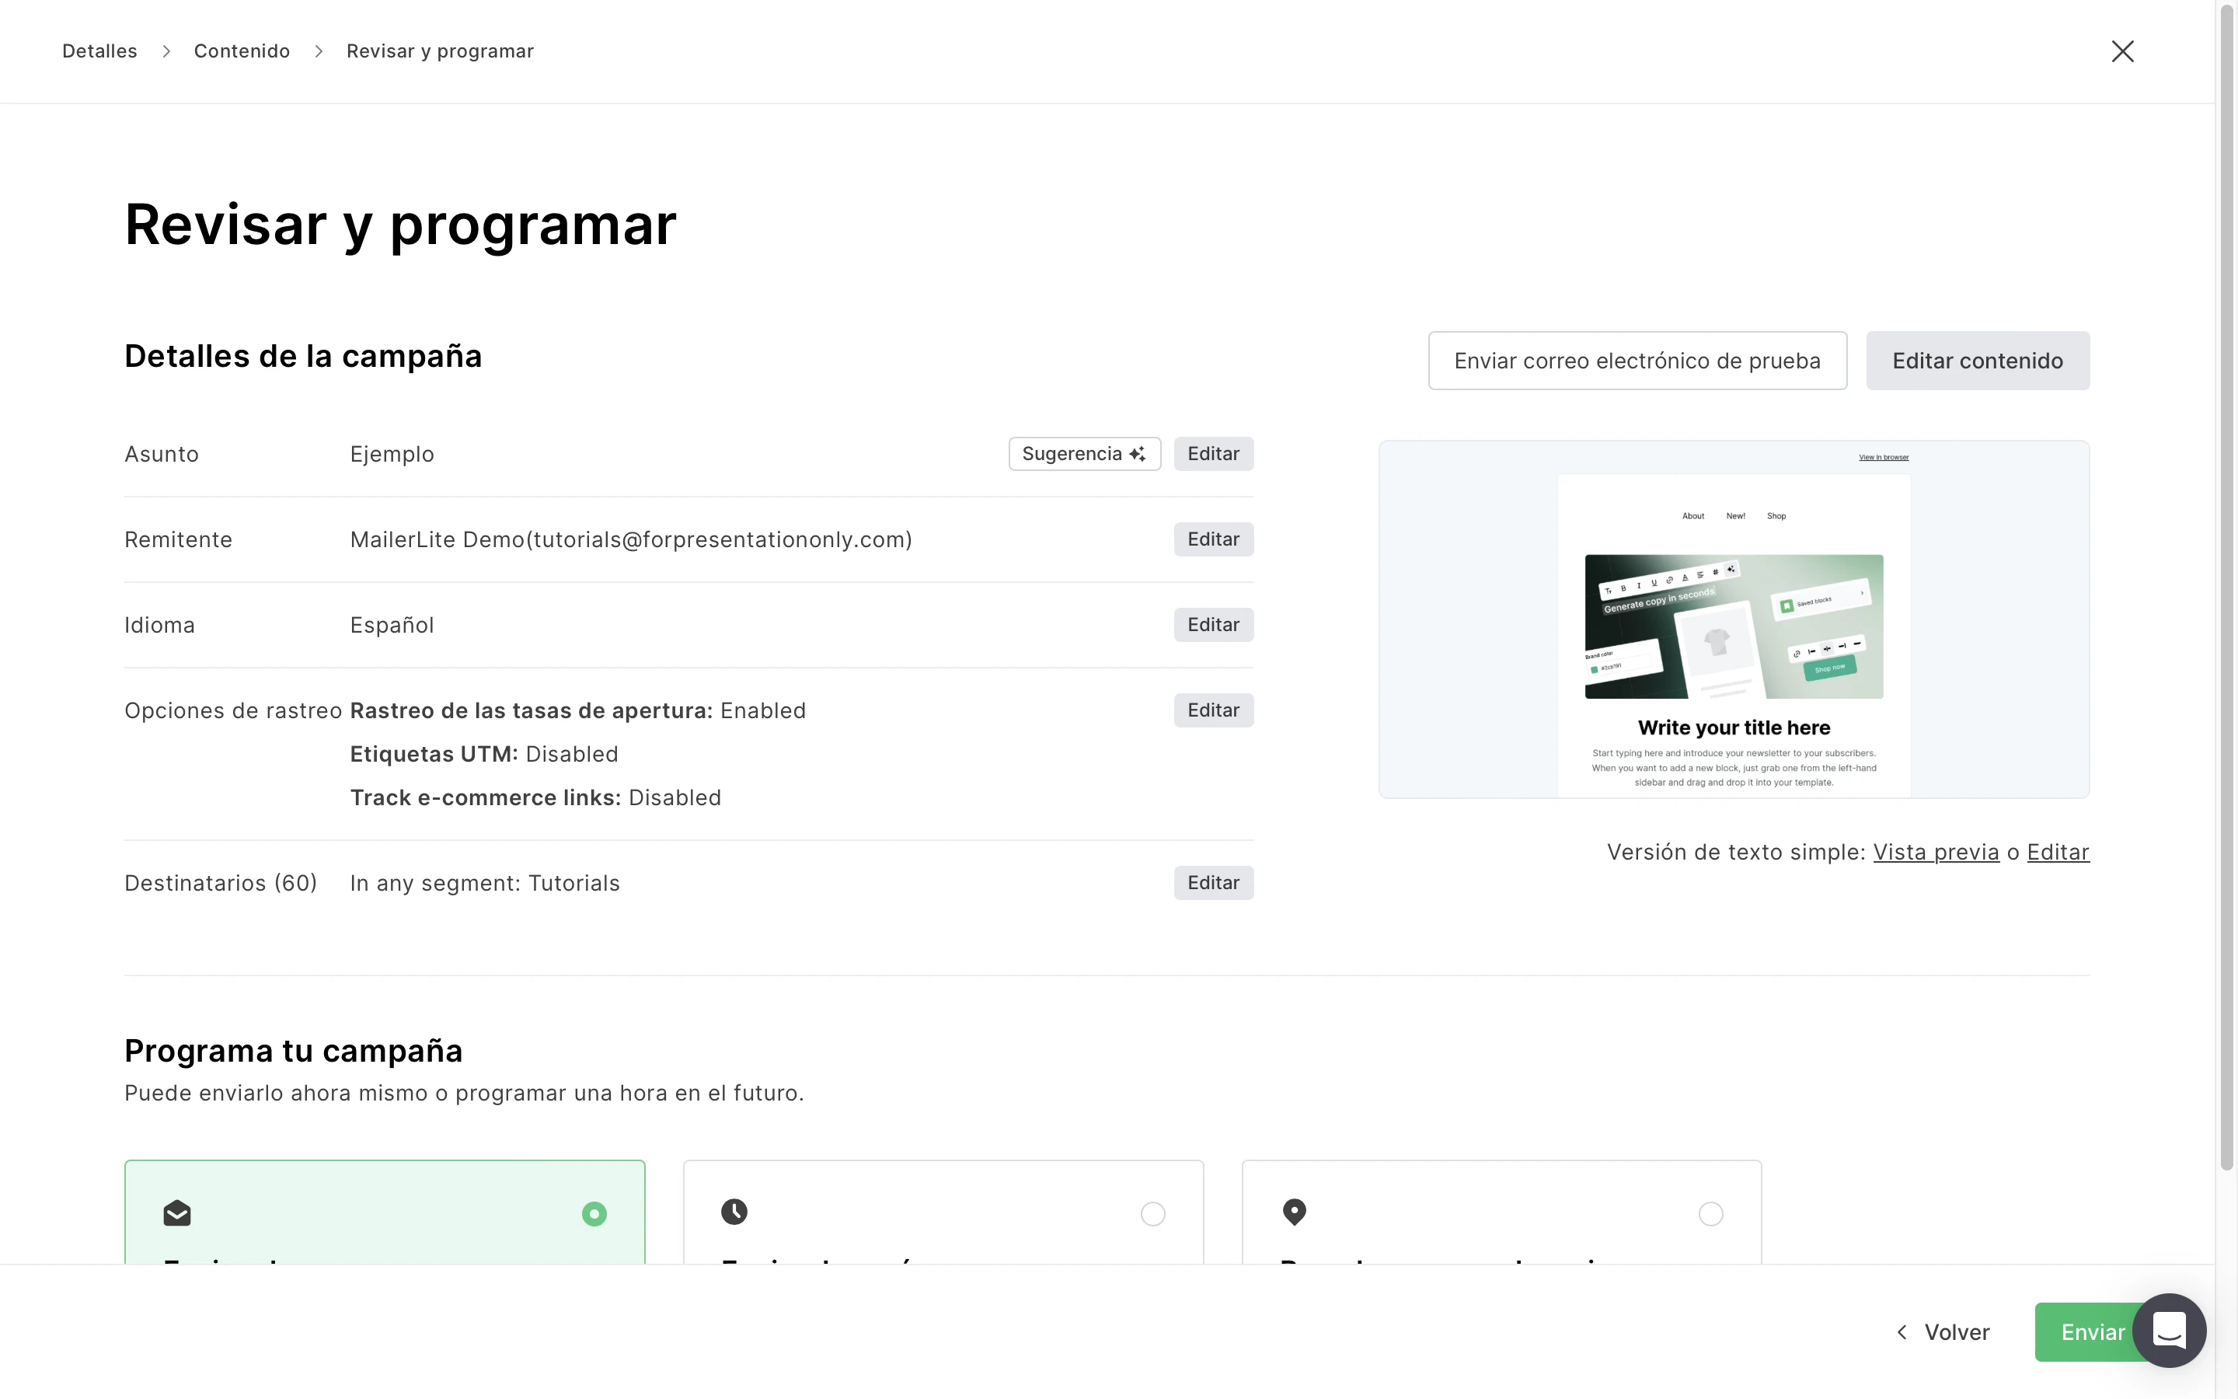Click the chevron after Contenido breadcrumb

click(319, 52)
